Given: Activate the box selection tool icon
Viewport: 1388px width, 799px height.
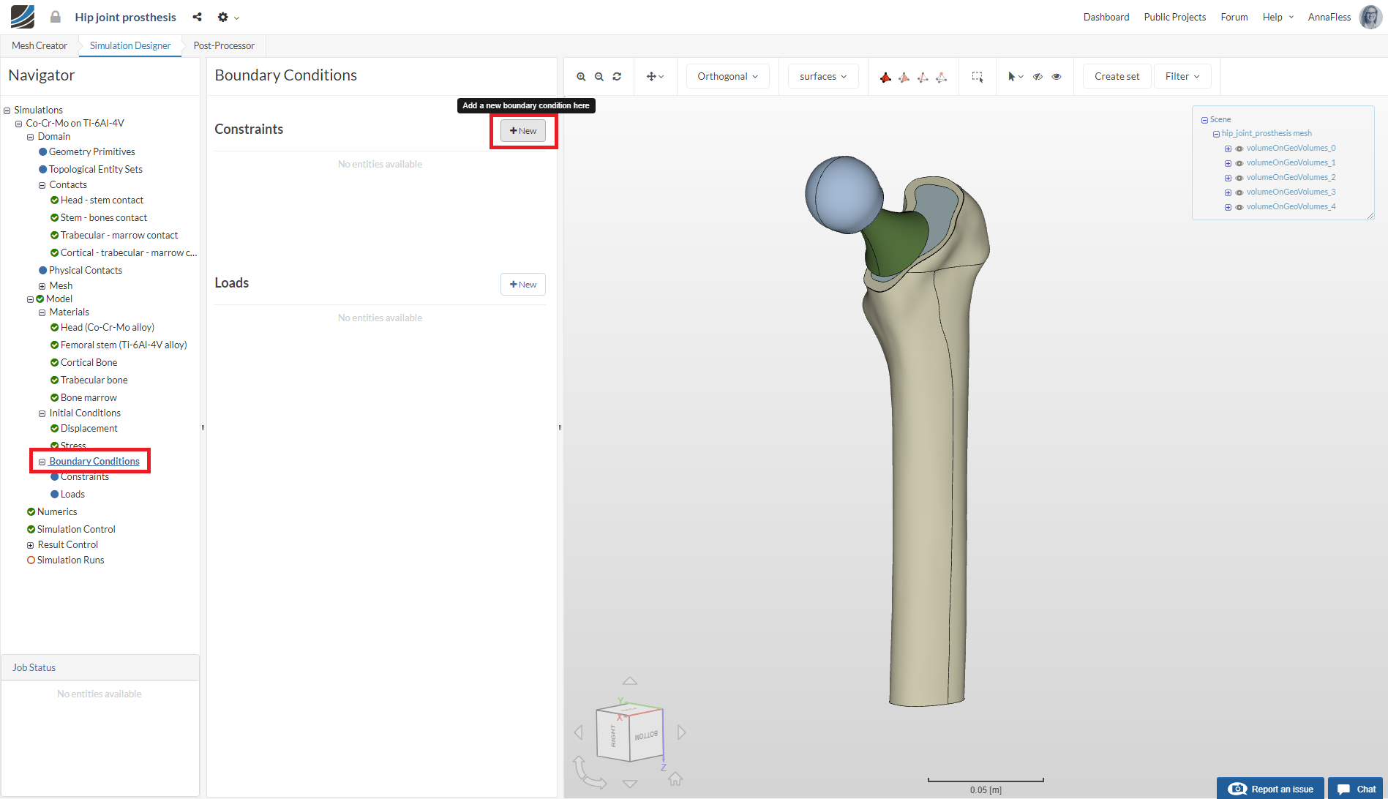Looking at the screenshot, I should coord(977,77).
